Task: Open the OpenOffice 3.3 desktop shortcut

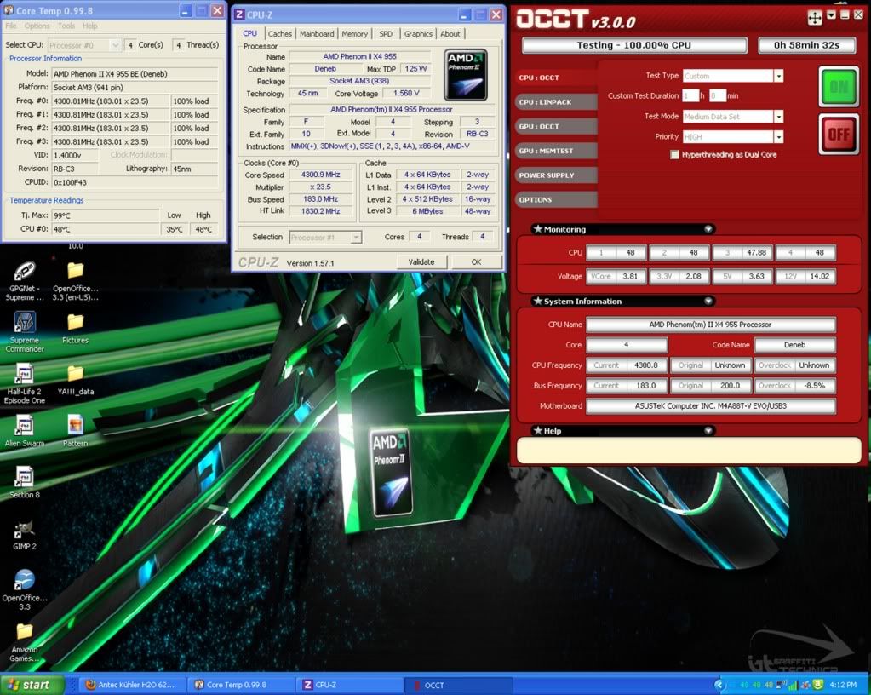Action: pyautogui.click(x=25, y=581)
